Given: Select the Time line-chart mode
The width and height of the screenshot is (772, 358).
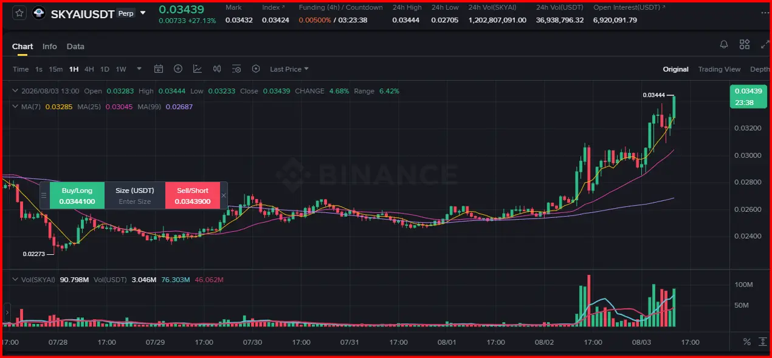Looking at the screenshot, I should [x=21, y=69].
